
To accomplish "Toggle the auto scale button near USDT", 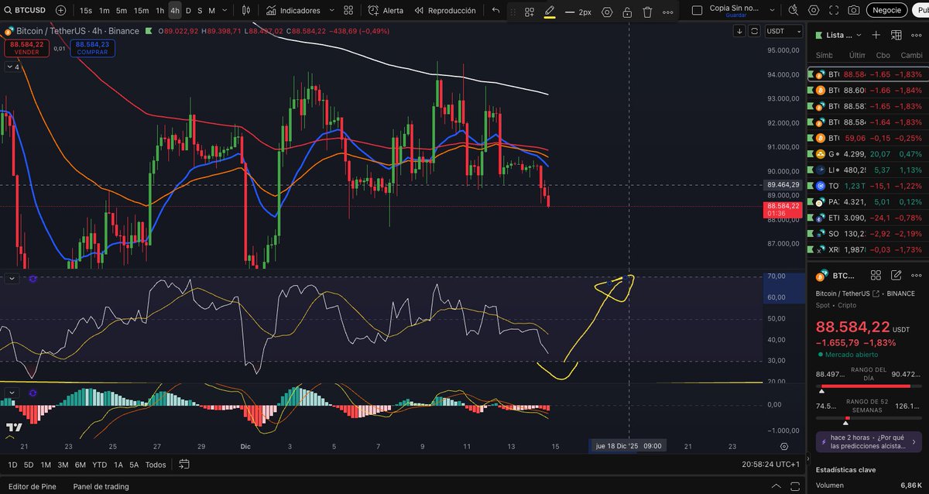I will pyautogui.click(x=754, y=31).
